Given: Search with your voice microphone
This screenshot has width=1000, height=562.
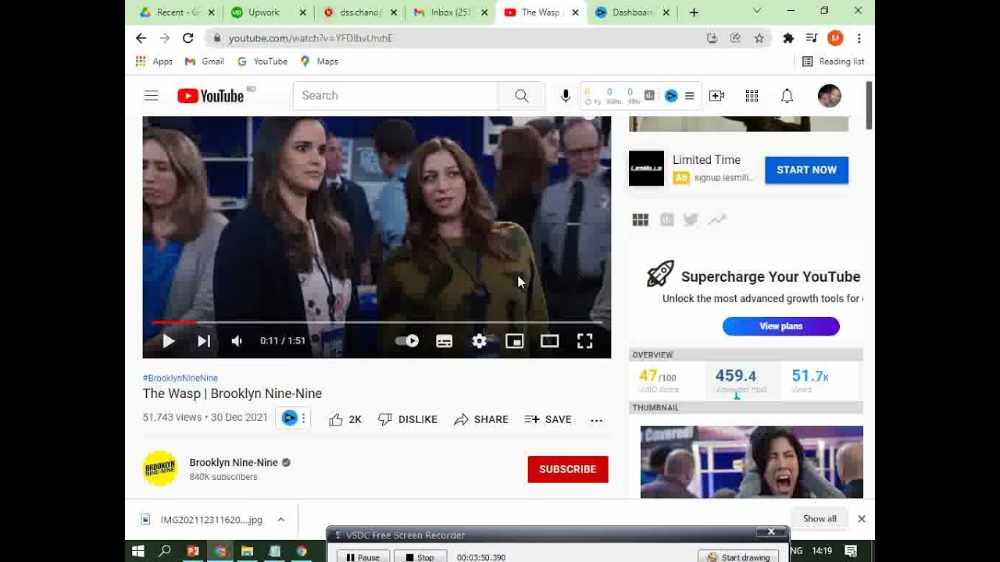Looking at the screenshot, I should pos(566,95).
